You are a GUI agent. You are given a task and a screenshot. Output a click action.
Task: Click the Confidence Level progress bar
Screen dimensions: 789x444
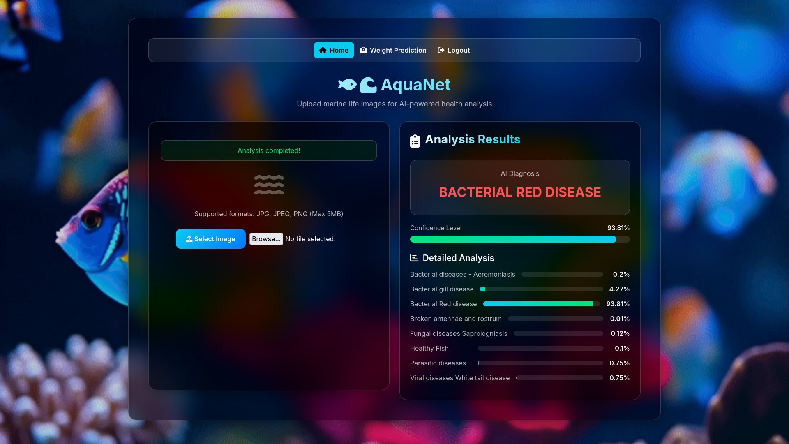click(519, 239)
